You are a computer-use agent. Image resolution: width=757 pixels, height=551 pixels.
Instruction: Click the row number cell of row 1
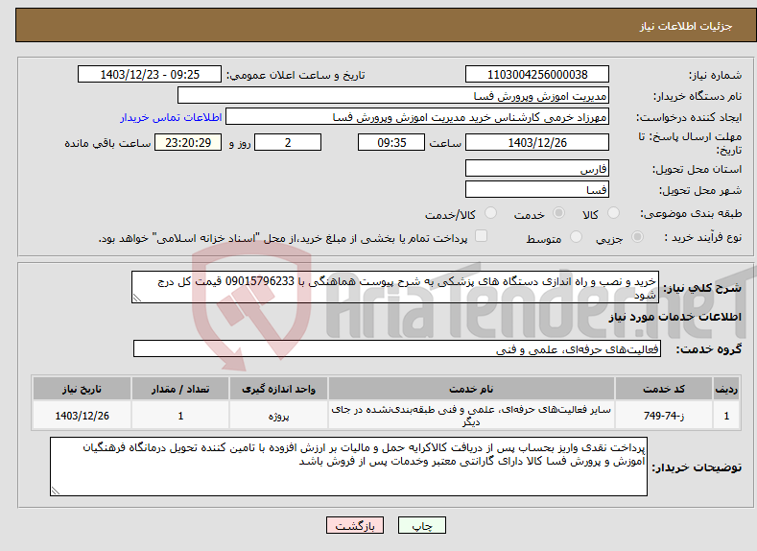coord(726,416)
